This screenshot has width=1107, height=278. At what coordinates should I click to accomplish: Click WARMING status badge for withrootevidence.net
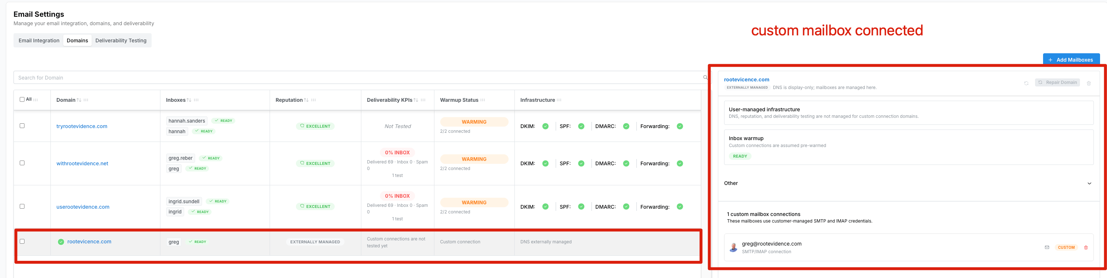point(474,159)
